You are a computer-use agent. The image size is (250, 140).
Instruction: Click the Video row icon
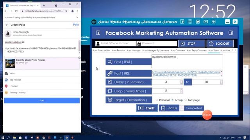(6, 73)
